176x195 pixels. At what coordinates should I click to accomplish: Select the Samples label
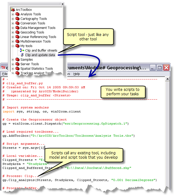point(26,60)
